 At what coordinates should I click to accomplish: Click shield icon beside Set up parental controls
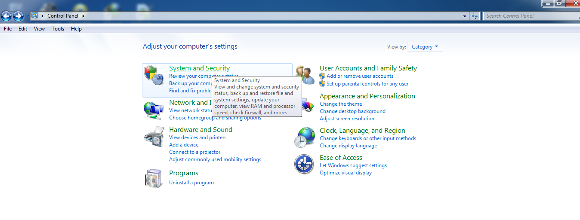tap(322, 84)
